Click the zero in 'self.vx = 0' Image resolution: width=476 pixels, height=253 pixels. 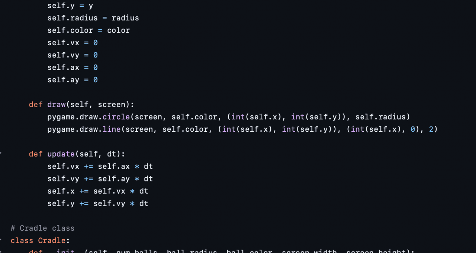point(96,43)
